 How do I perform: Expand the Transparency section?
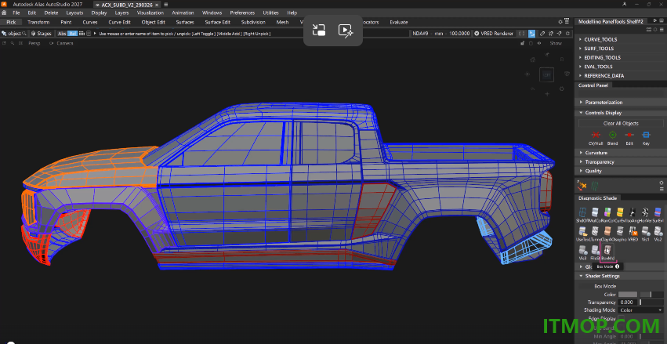[x=621, y=161]
